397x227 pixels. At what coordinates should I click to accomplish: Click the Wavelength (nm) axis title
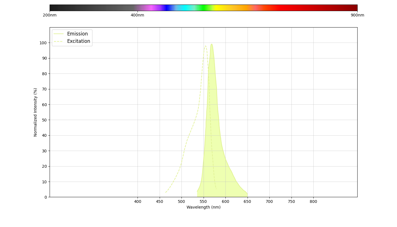[x=203, y=207]
